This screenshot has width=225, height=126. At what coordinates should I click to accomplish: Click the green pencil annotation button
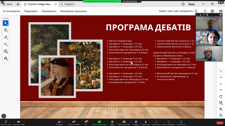(x=4, y=116)
